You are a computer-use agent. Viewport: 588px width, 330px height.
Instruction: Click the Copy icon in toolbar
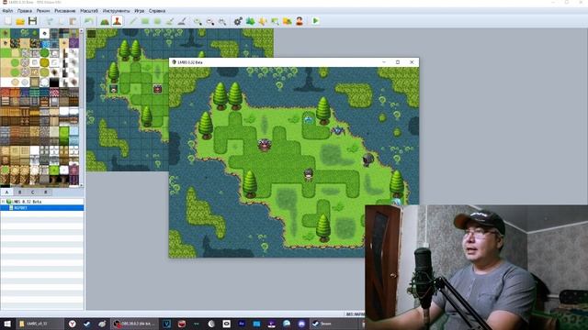coord(62,21)
